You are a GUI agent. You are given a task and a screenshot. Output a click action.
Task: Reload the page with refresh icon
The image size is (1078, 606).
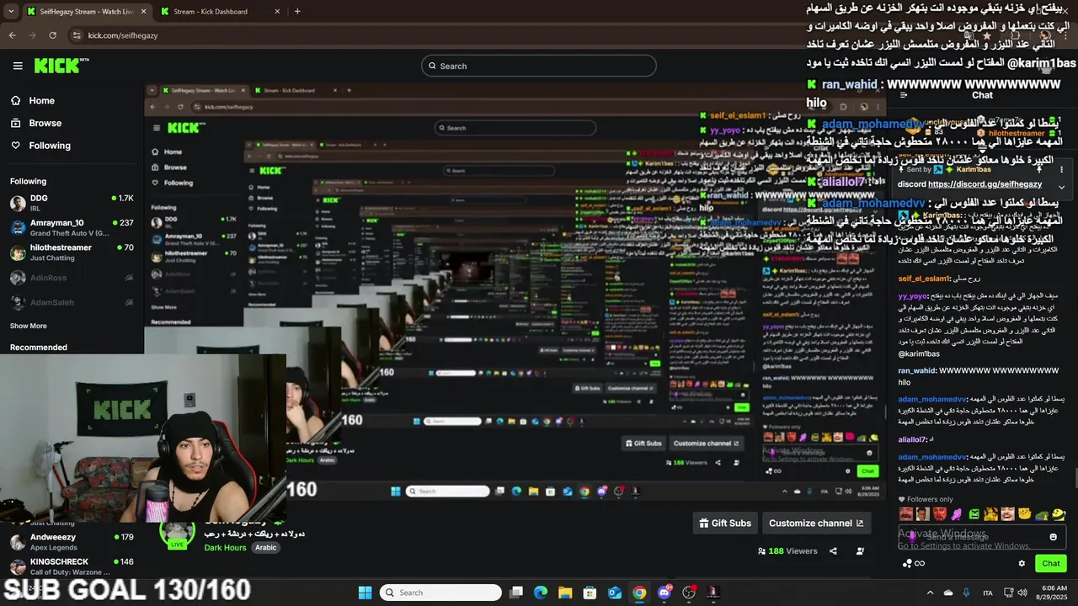[x=52, y=35]
